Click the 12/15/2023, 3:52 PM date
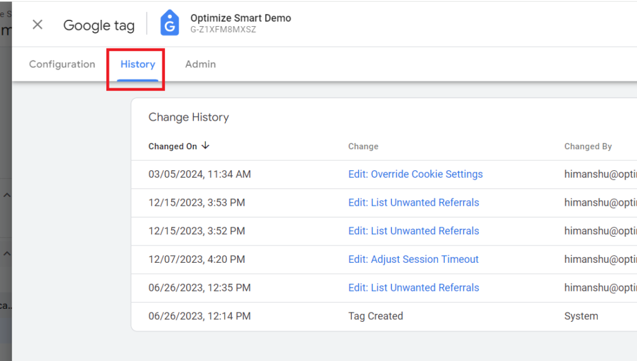 pyautogui.click(x=197, y=231)
